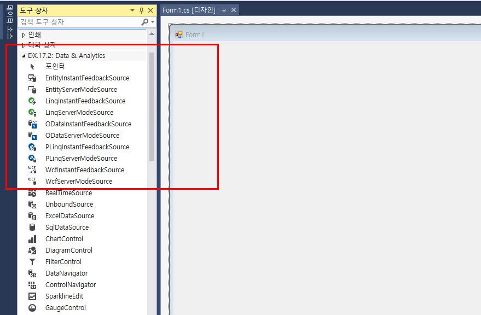Select EntityInstantFeedbackSource text label
This screenshot has width=481, height=315.
(88, 78)
